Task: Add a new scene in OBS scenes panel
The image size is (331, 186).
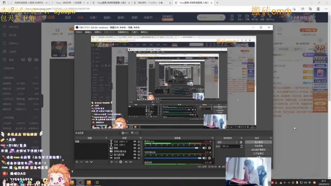Action: click(x=77, y=162)
